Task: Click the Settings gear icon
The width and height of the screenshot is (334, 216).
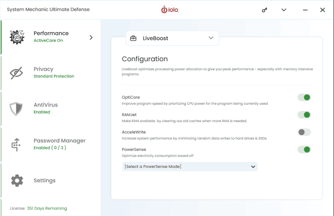Action: (17, 181)
